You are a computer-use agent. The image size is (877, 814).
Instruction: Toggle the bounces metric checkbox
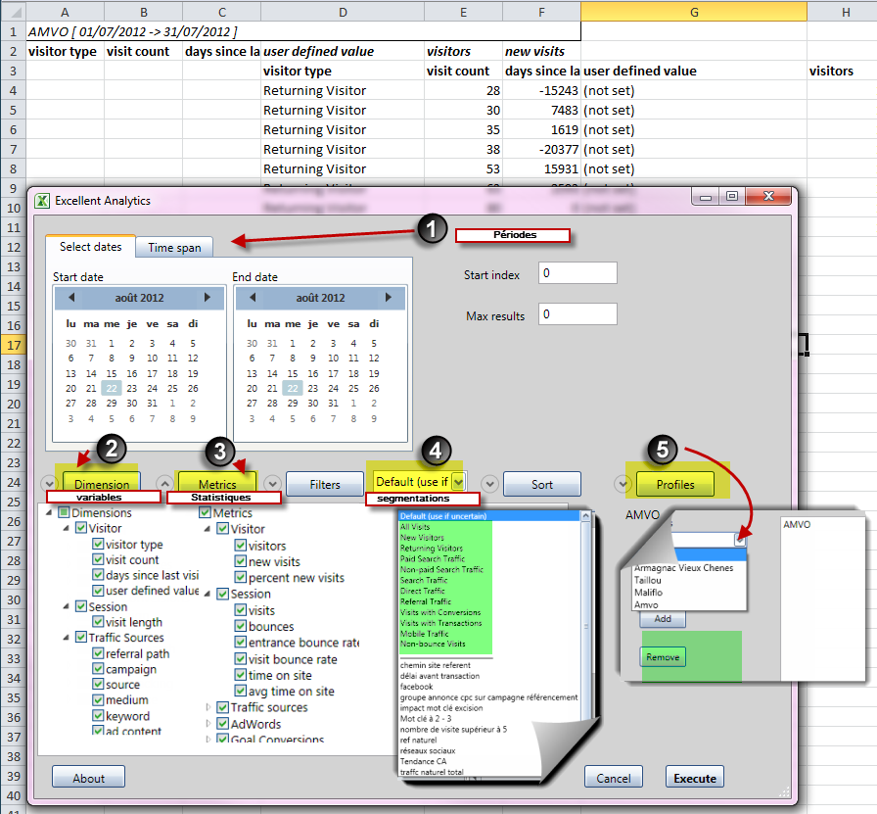point(241,627)
